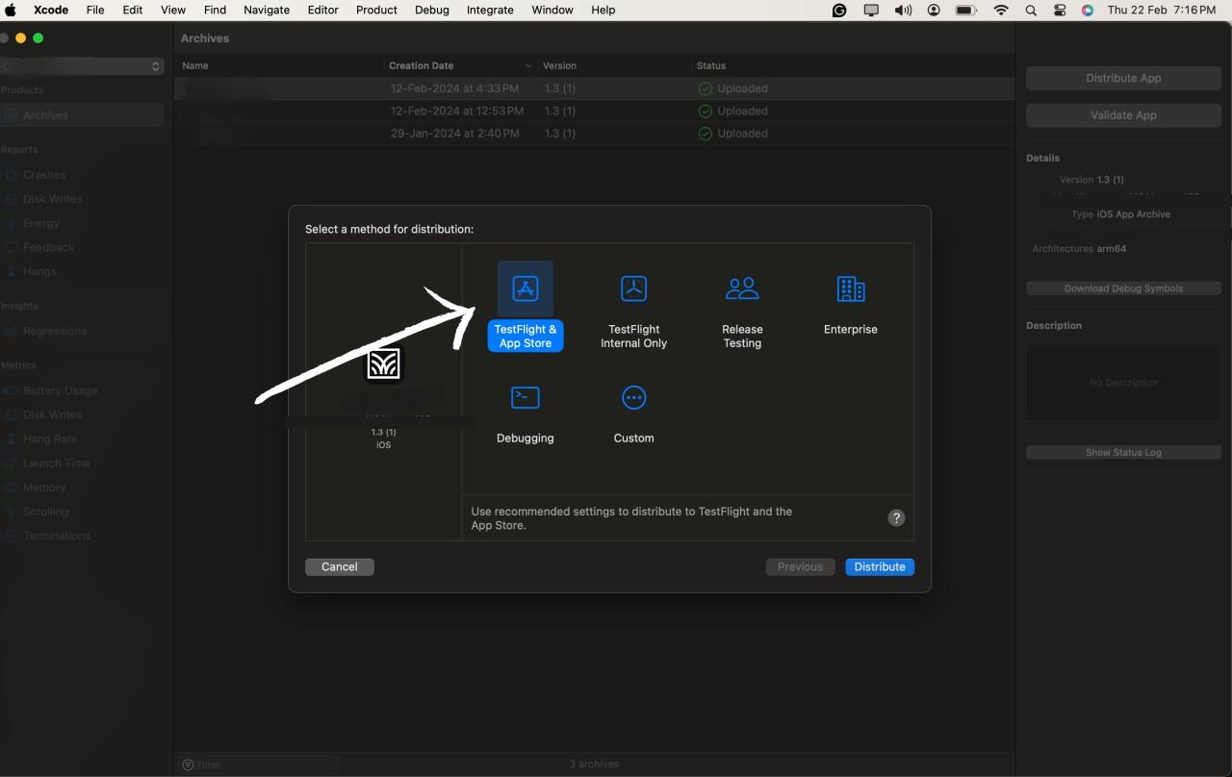
Task: Open the user account menu bar icon
Action: (x=934, y=10)
